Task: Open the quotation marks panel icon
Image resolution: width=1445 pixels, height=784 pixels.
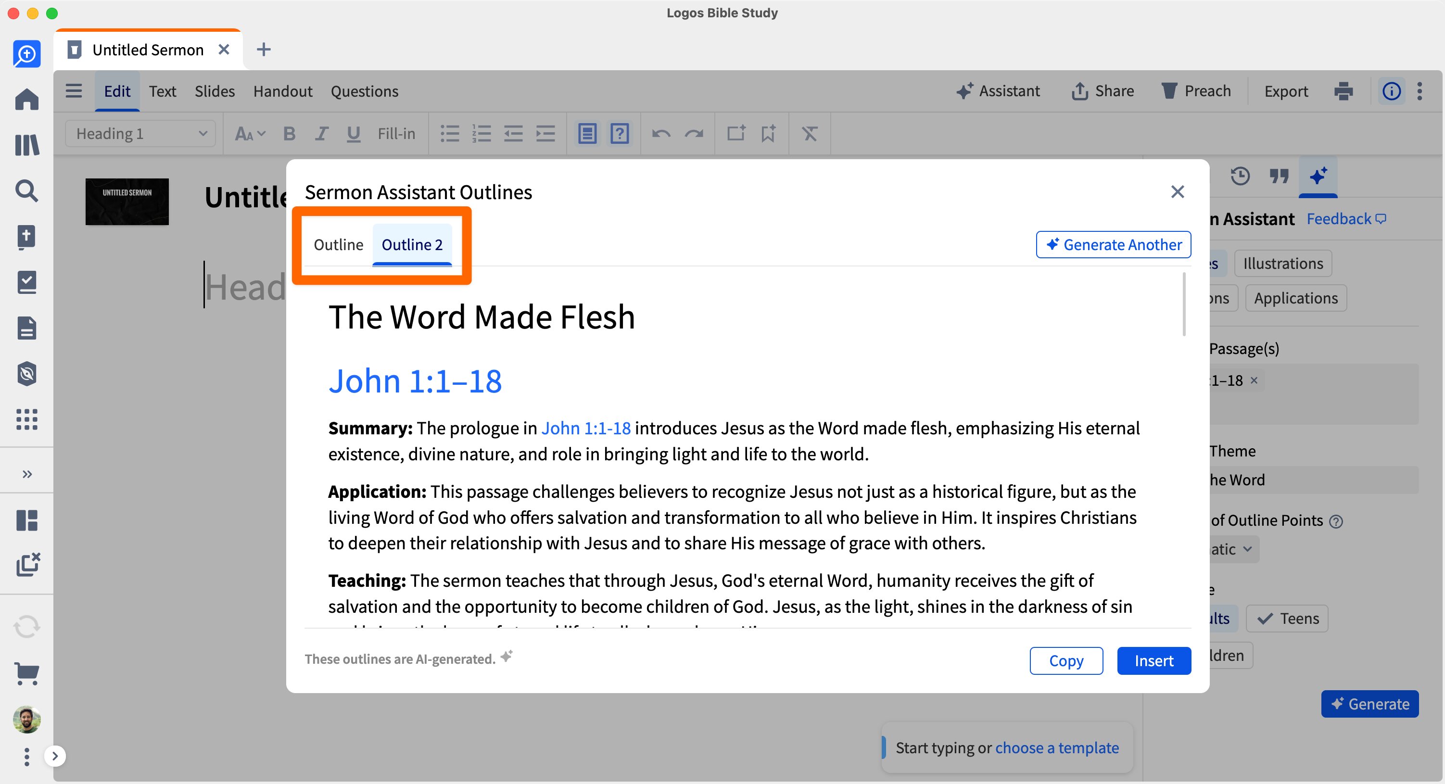Action: pos(1279,176)
